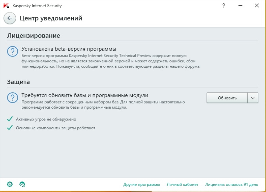Click the Активных угроз не обнаружено text
This screenshot has height=192, width=266.
(x=46, y=119)
